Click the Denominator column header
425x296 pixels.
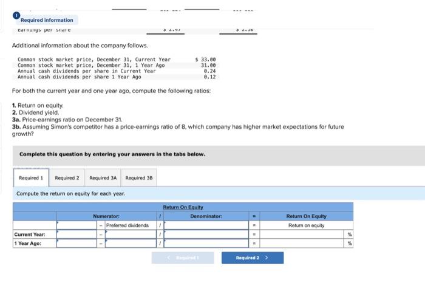(x=206, y=216)
